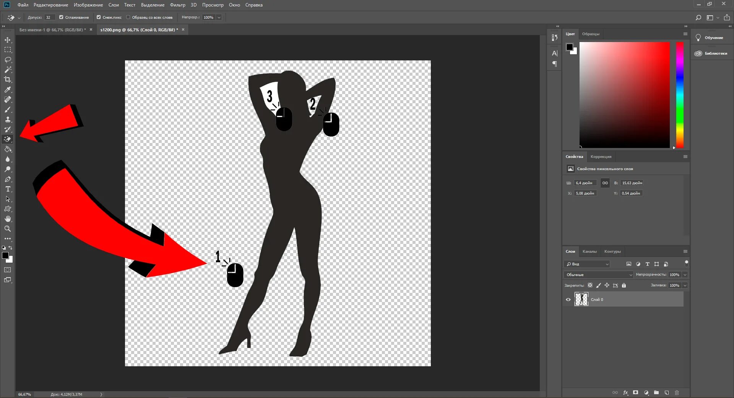Open the Заливка dropdown arrow
This screenshot has width=734, height=398.
click(x=685, y=286)
